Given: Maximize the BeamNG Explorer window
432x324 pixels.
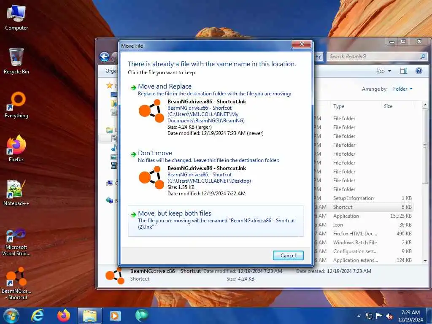Looking at the screenshot, I should pos(403,42).
